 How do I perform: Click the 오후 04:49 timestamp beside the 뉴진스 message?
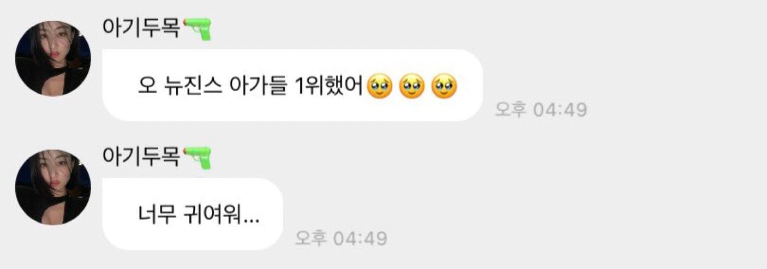(541, 110)
